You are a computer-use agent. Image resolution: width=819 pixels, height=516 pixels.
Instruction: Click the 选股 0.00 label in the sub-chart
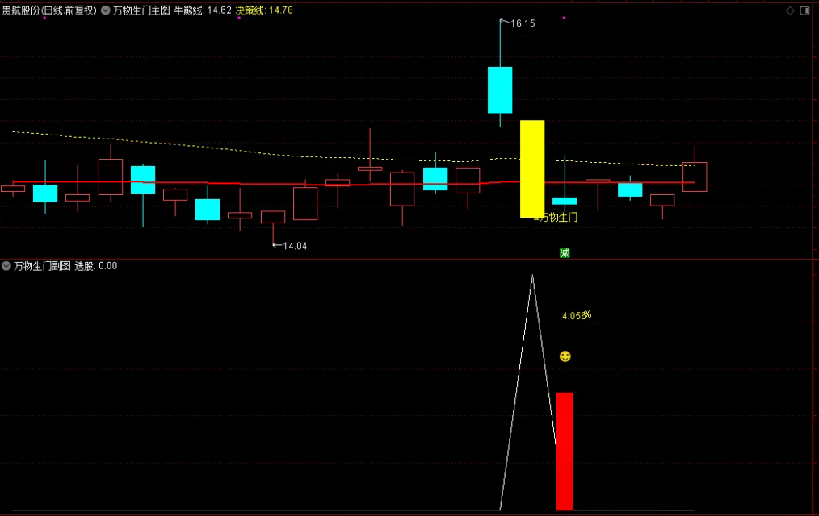pos(96,265)
